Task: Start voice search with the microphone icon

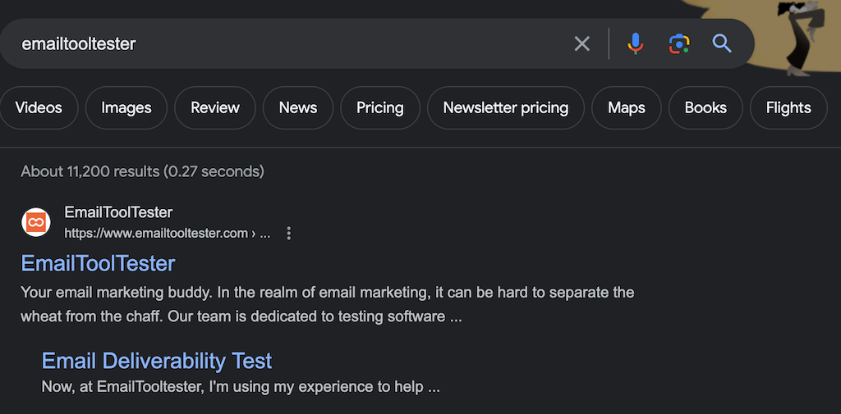Action: click(635, 43)
